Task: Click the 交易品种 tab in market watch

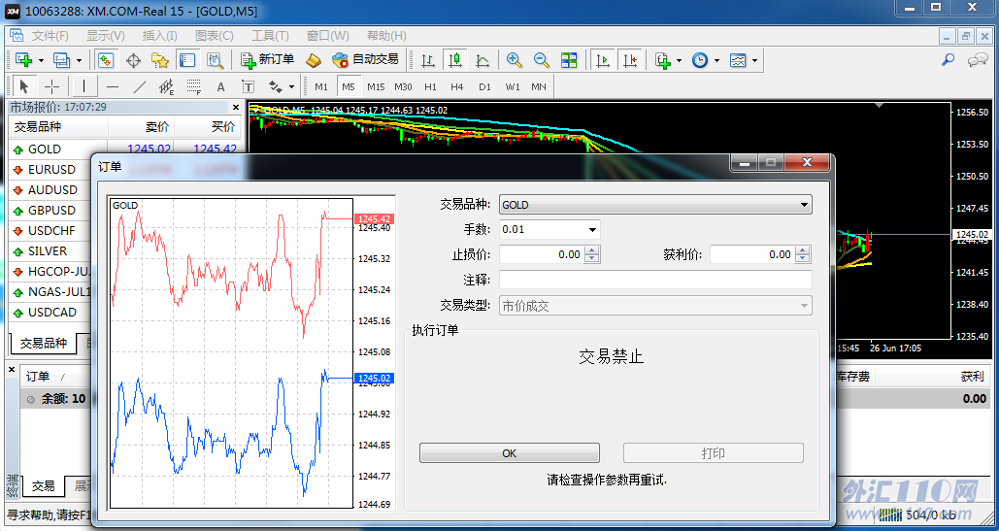Action: 44,344
